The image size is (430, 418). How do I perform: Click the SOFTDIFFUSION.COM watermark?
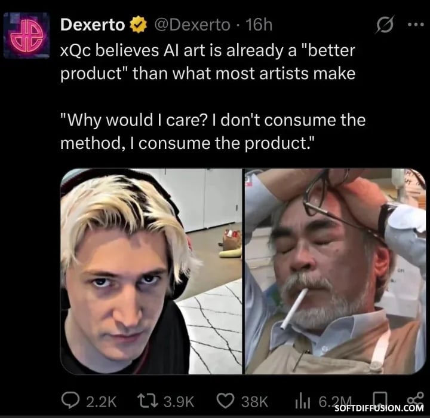(x=379, y=408)
